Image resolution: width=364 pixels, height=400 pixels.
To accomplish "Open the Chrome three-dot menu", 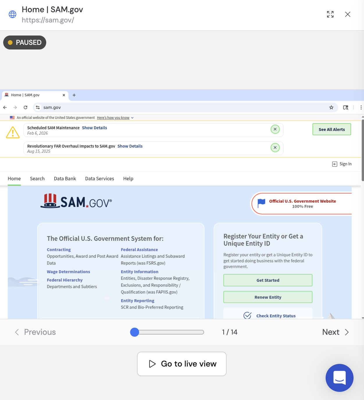I will pyautogui.click(x=361, y=107).
